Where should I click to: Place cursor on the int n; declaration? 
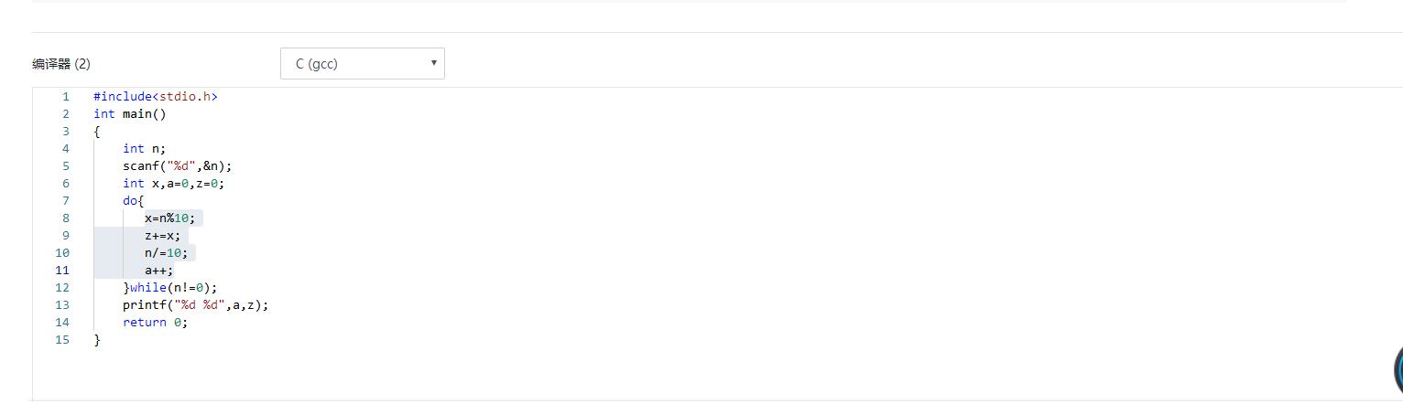[x=144, y=149]
